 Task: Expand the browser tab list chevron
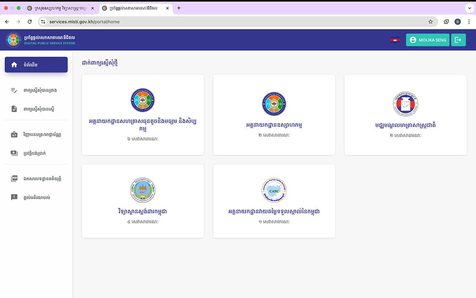(x=468, y=8)
